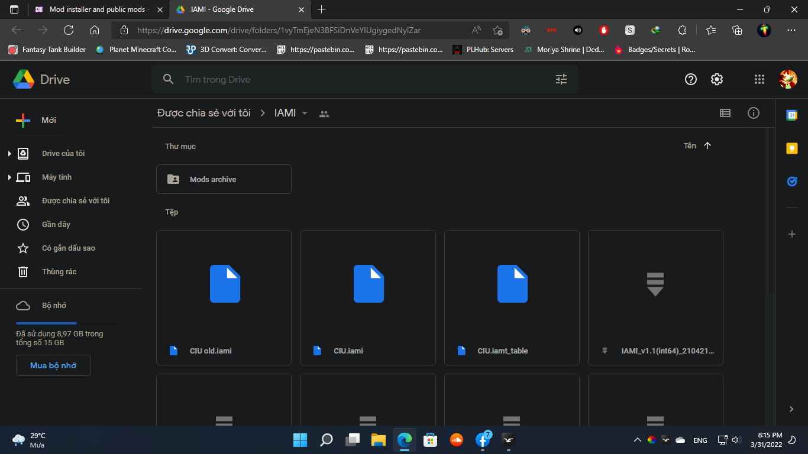
Task: Click search options filter icon
Action: click(x=561, y=79)
